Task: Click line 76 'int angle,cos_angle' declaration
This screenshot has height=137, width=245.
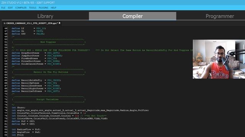Action: (80, 110)
